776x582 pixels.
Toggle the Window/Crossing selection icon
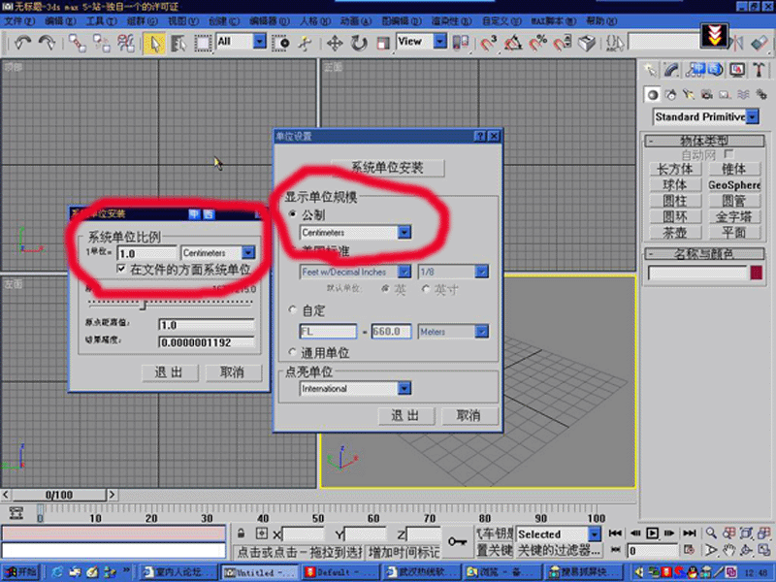[x=281, y=43]
